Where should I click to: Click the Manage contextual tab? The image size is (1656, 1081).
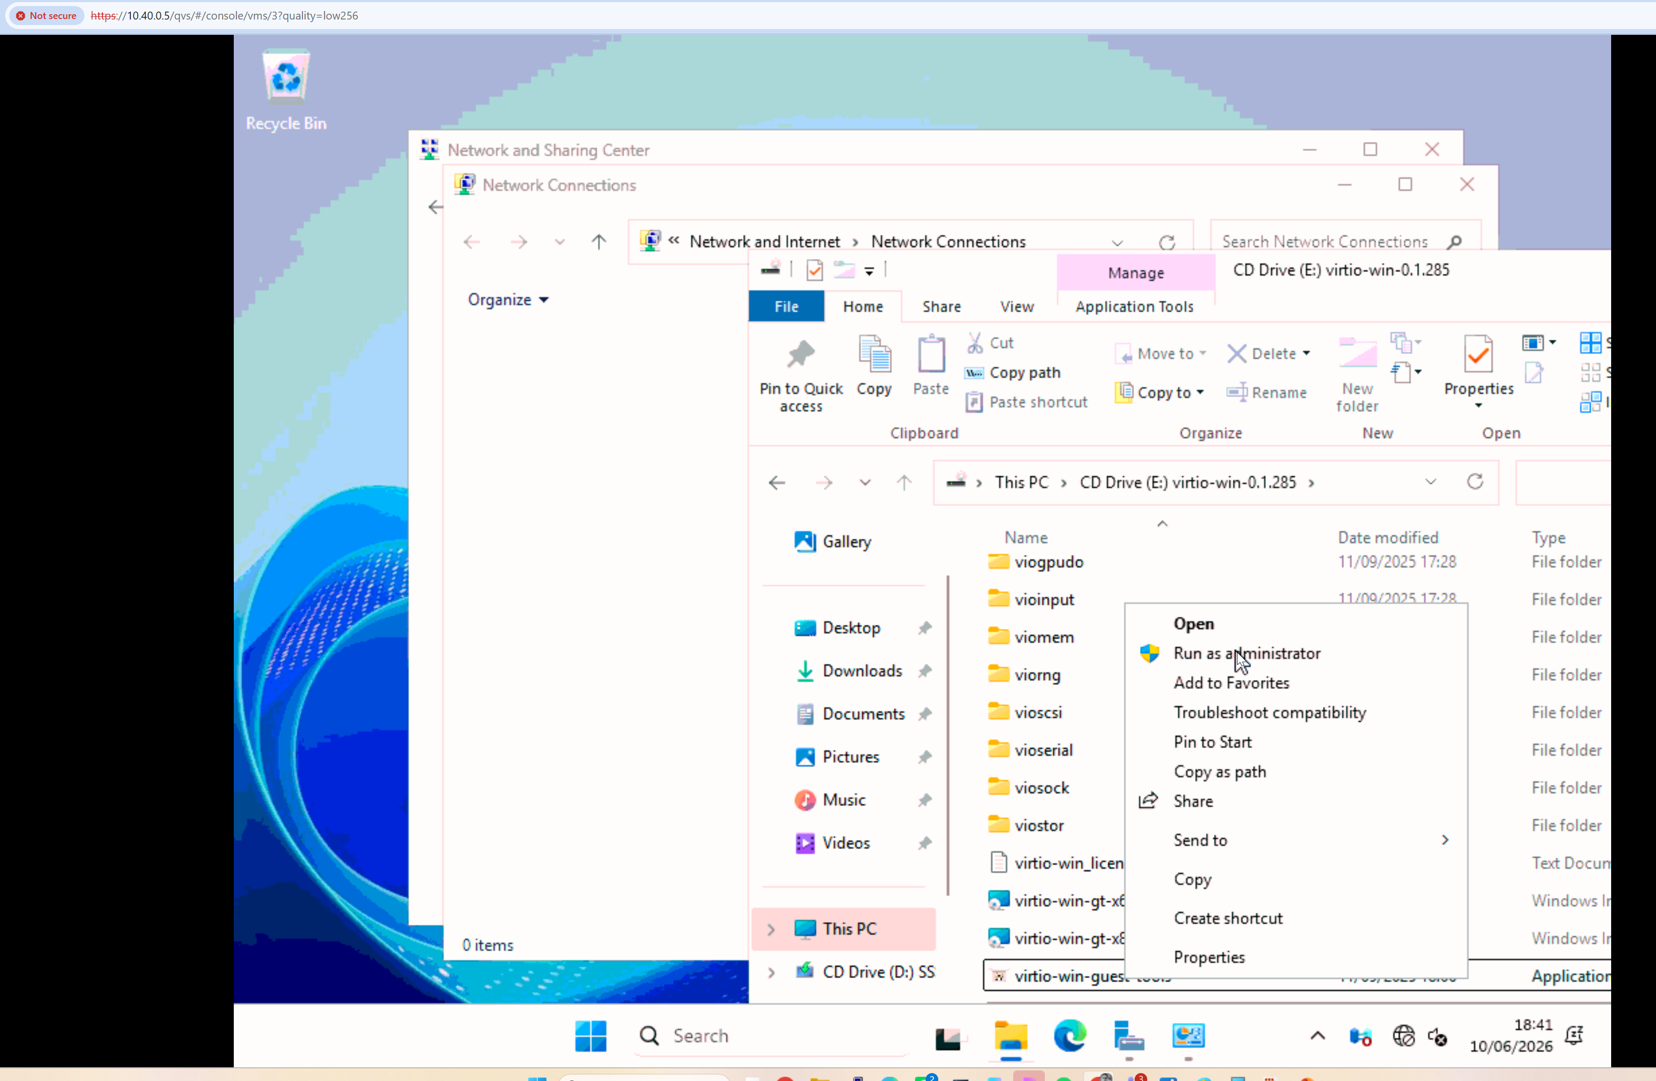1136,273
